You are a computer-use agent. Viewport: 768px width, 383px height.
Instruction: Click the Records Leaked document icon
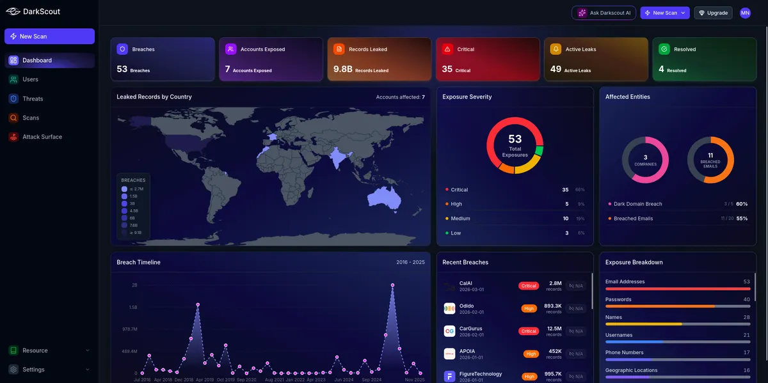(x=339, y=49)
